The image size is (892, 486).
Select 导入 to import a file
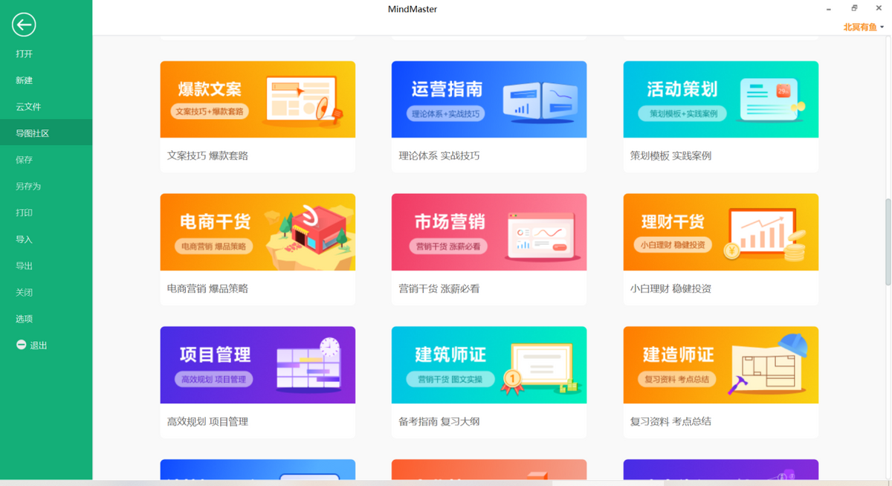click(x=23, y=239)
